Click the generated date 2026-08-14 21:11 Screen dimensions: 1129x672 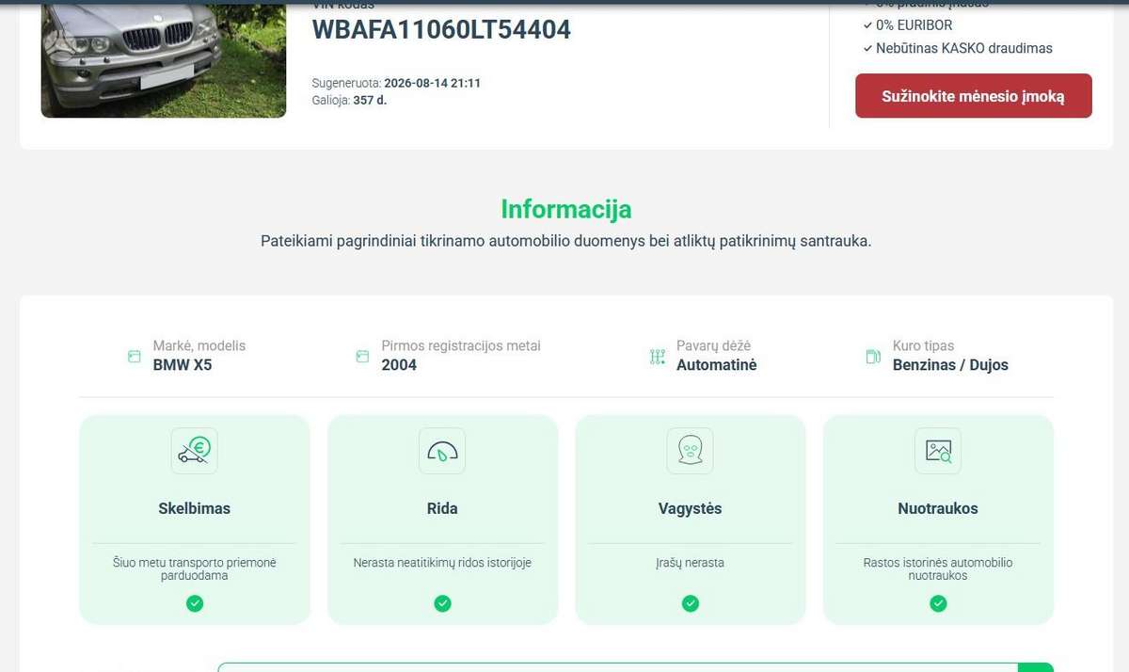(x=433, y=83)
